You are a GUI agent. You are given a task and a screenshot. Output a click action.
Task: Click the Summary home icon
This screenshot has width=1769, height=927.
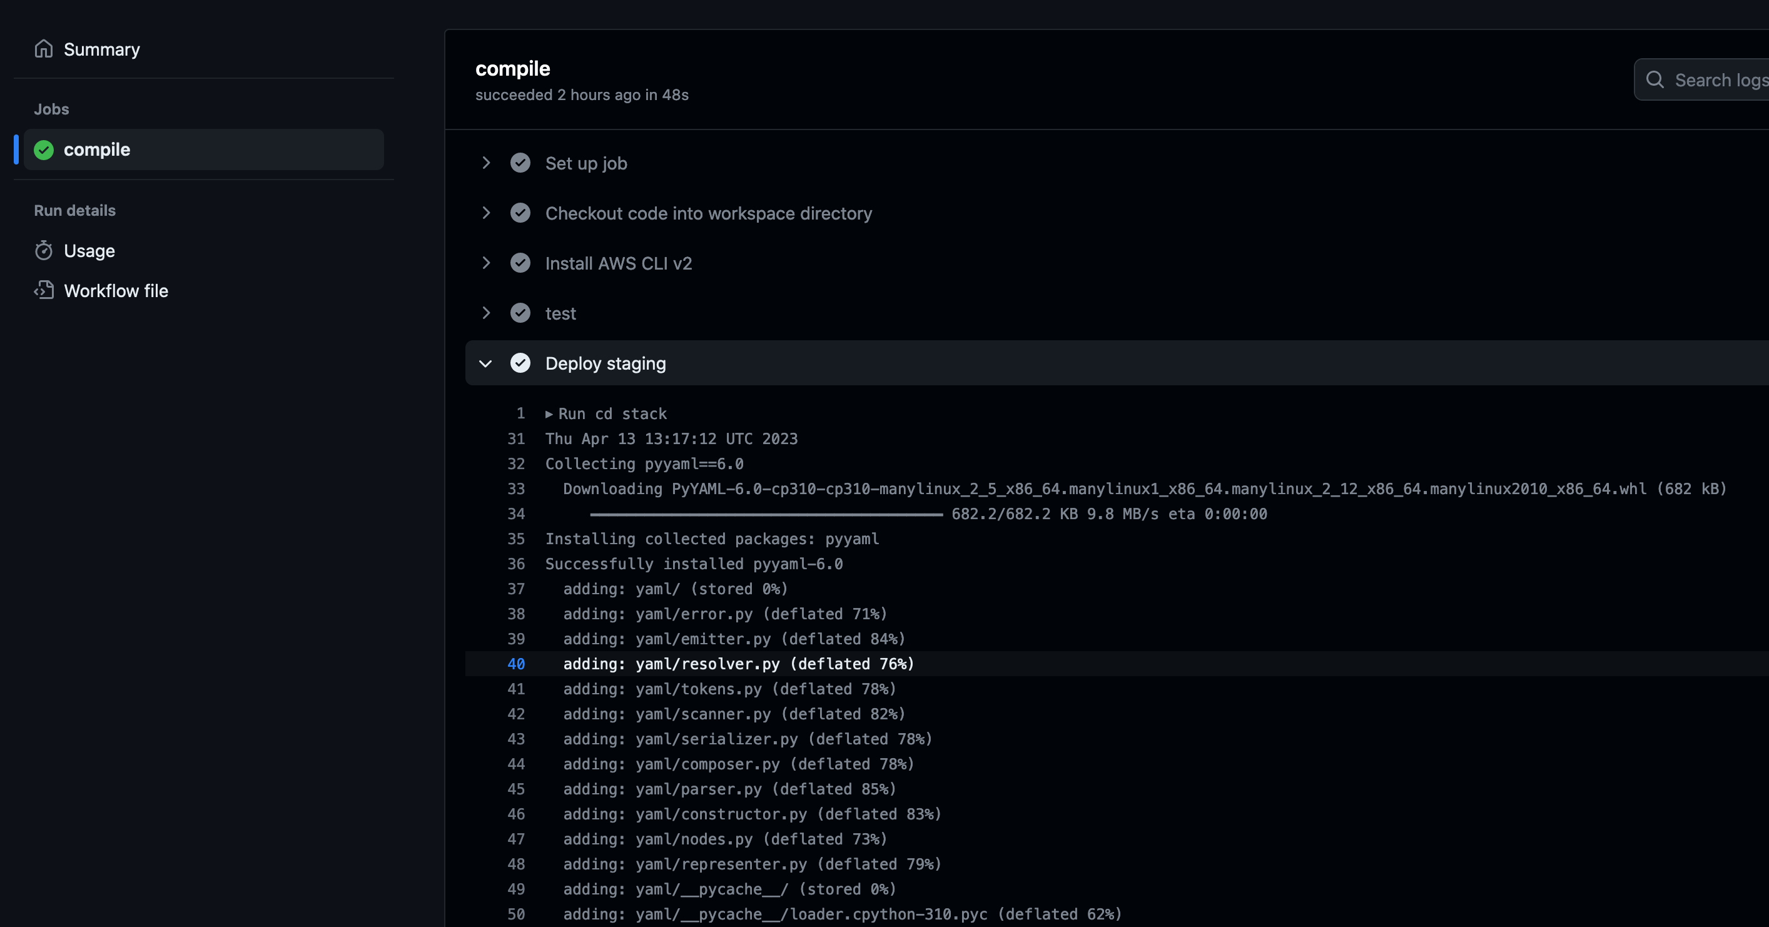pos(43,49)
